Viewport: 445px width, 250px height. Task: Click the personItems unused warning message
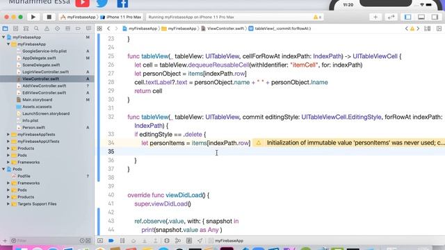tap(349, 143)
